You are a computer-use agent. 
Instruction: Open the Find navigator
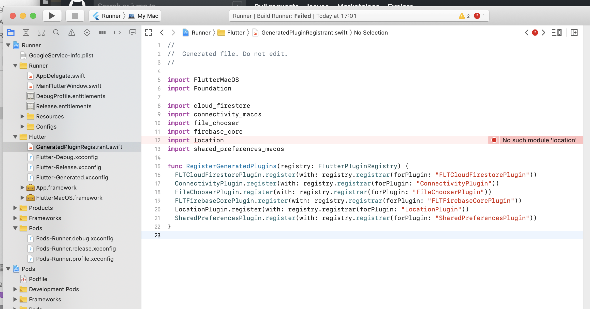[56, 33]
